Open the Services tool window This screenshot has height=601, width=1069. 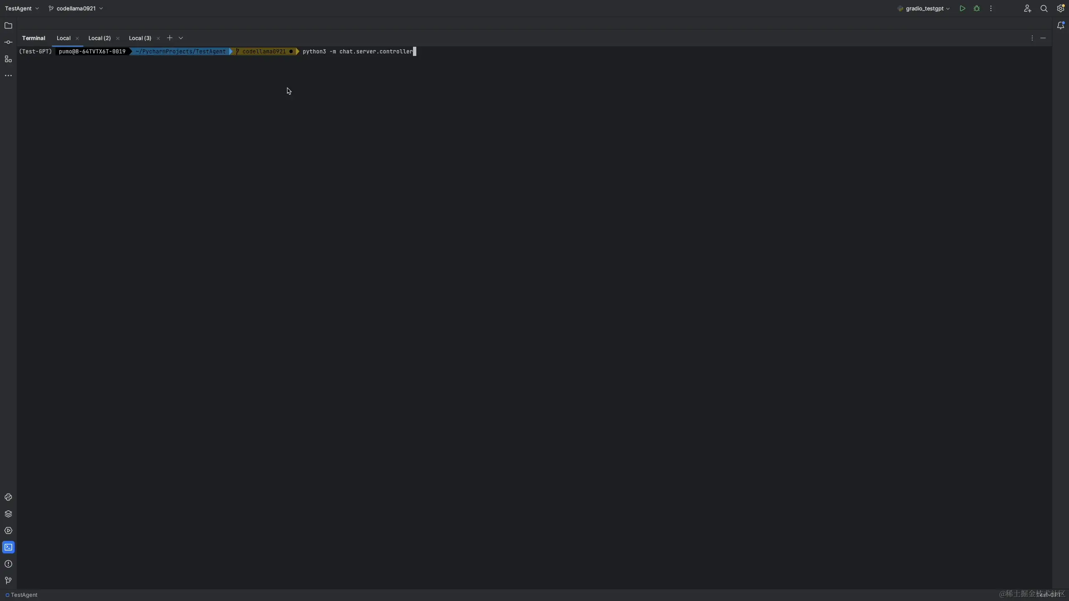[8, 530]
